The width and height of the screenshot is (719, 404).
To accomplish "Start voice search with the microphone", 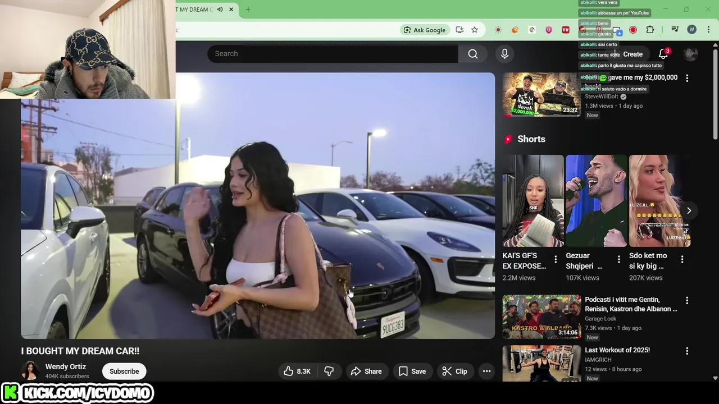I will tap(504, 54).
